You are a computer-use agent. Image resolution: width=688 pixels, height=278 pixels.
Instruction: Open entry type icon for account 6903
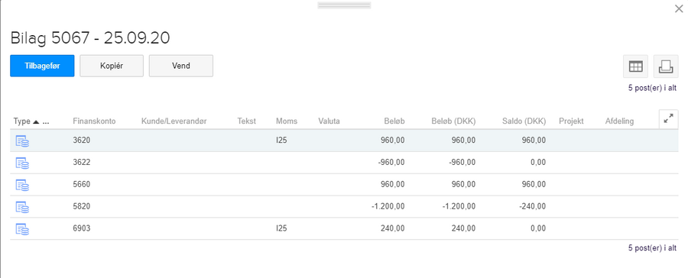pos(22,228)
